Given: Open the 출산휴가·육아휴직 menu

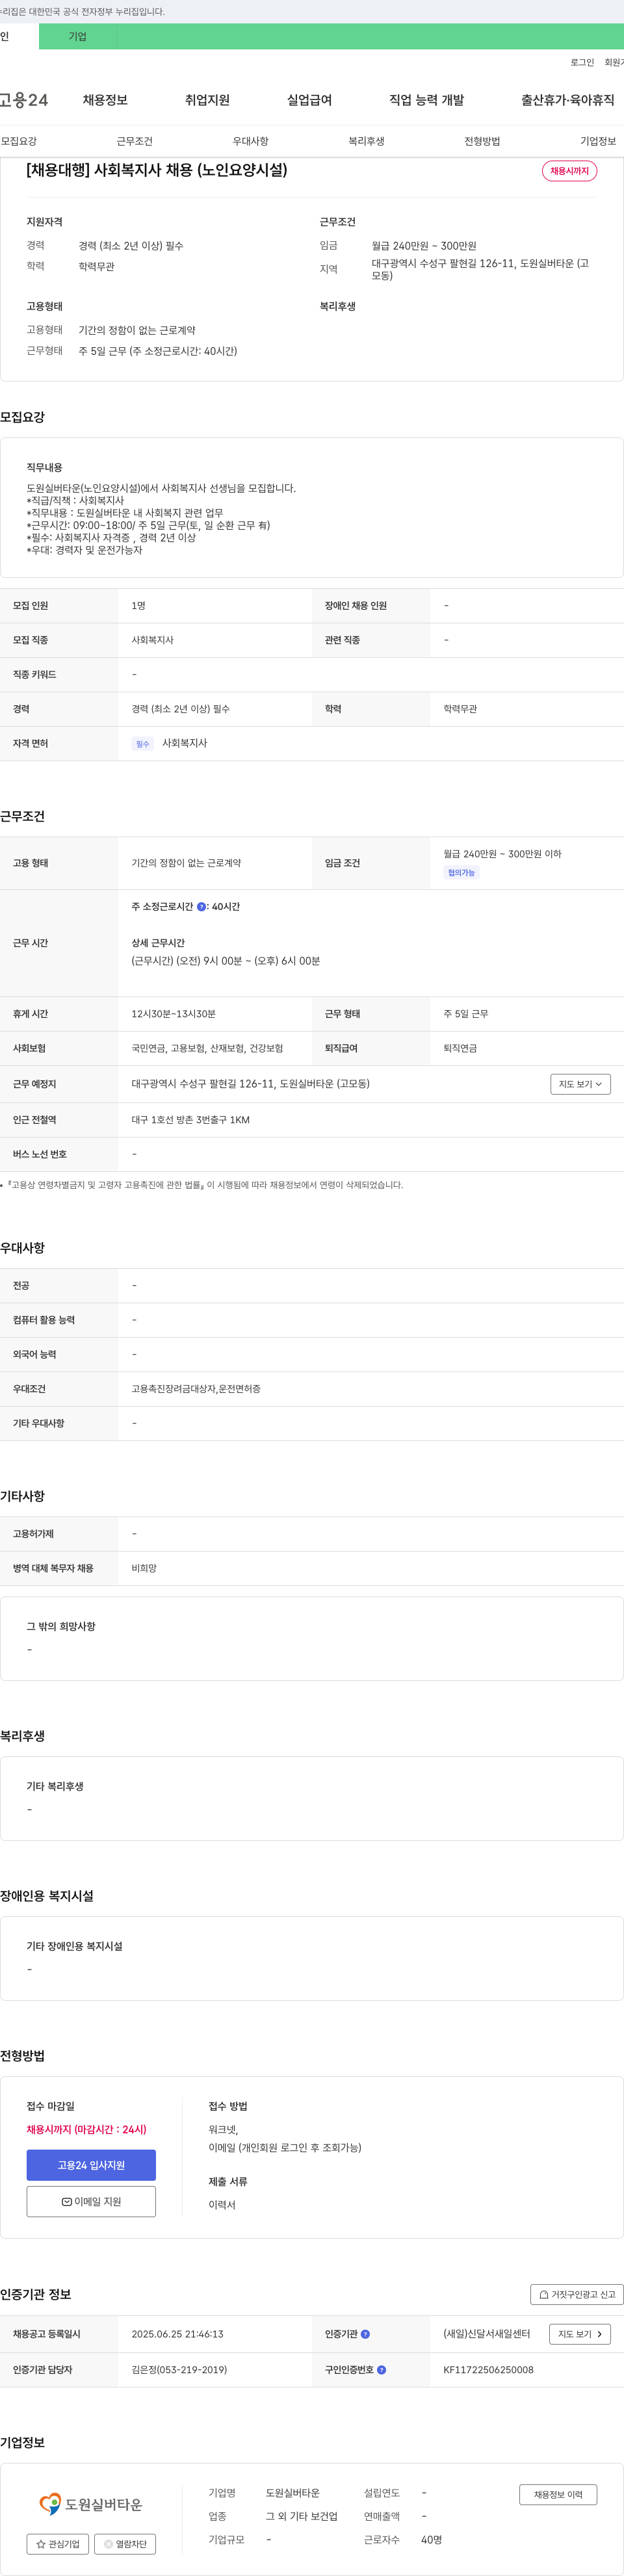Looking at the screenshot, I should point(568,100).
